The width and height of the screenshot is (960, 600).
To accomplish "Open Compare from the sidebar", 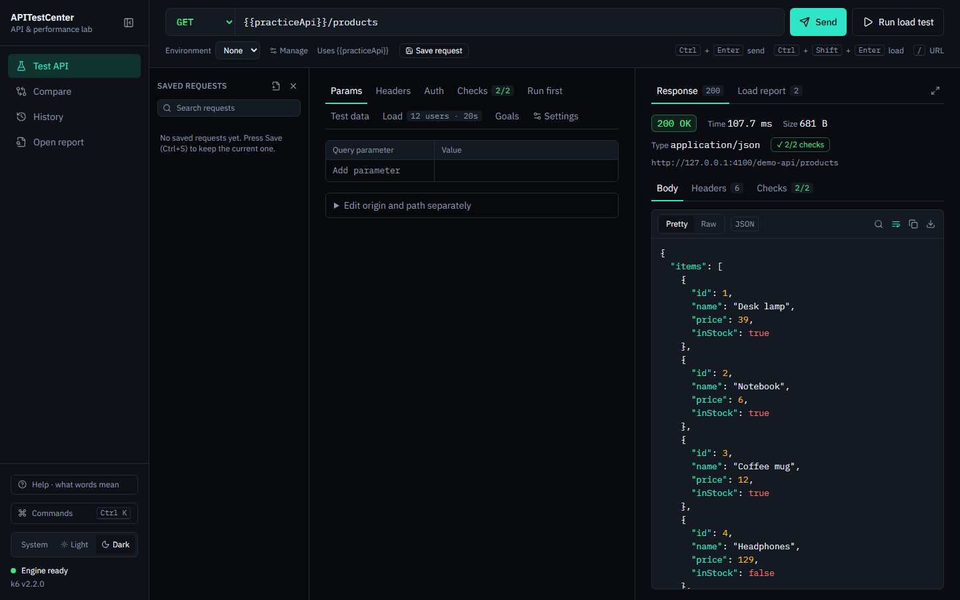I will pos(74,91).
